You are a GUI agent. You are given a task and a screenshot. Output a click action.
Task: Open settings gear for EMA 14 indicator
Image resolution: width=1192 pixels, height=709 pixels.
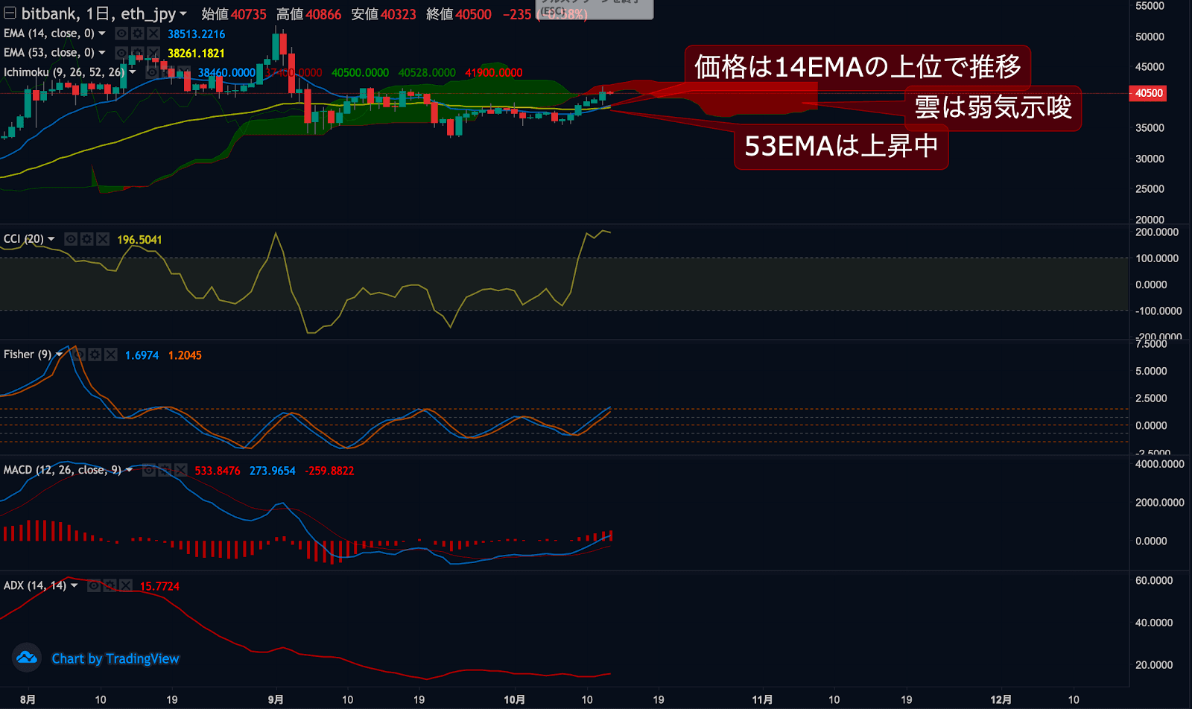(x=137, y=34)
